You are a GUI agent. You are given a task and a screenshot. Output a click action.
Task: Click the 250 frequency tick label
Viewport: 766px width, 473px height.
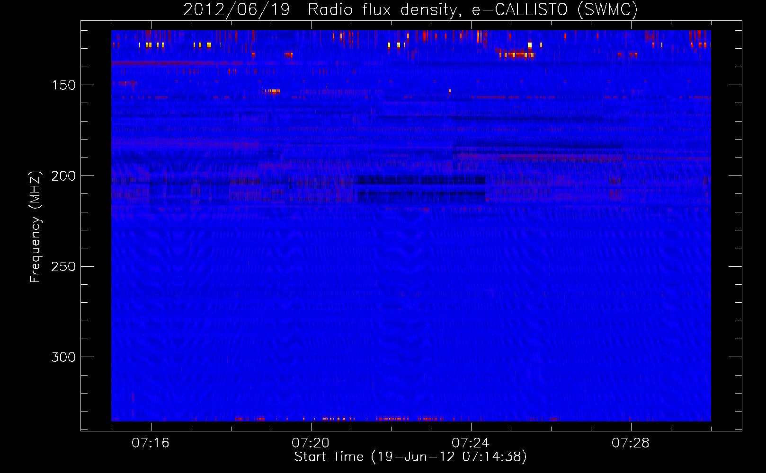coord(63,267)
